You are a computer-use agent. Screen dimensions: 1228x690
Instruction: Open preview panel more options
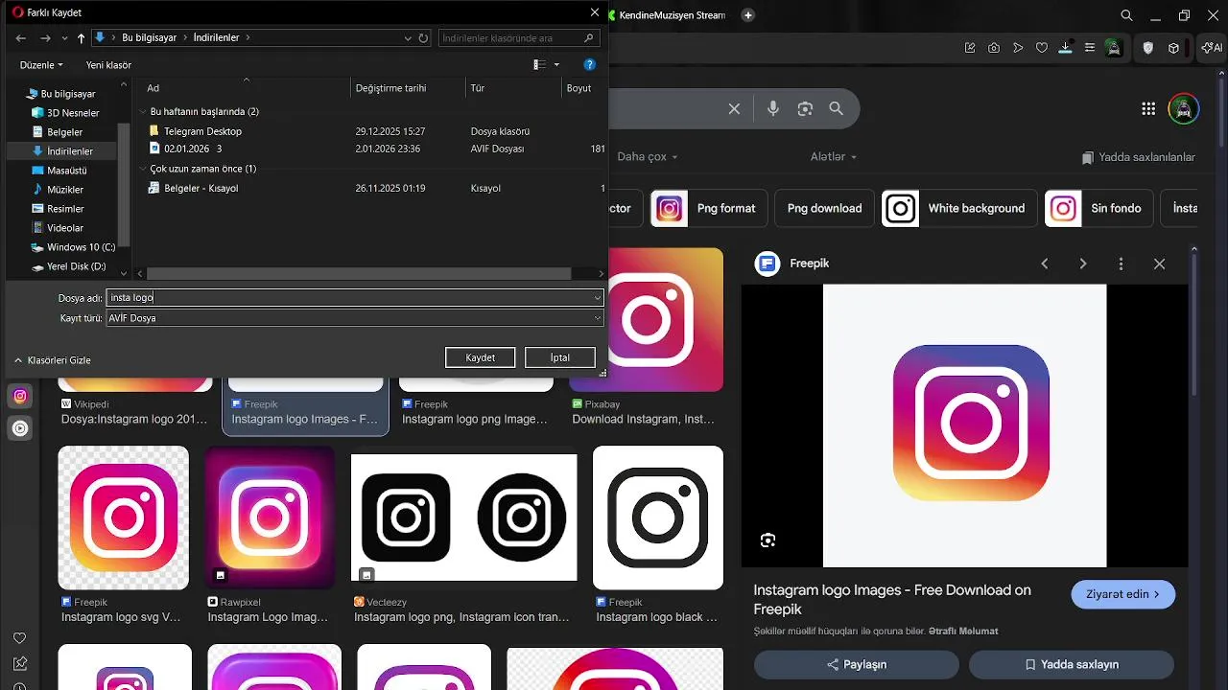coord(1121,264)
